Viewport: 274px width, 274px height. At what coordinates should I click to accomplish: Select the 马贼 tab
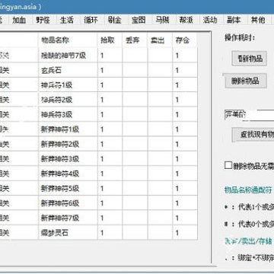[x=162, y=20]
